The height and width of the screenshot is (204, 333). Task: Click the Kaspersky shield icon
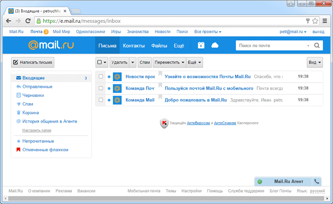point(164,123)
